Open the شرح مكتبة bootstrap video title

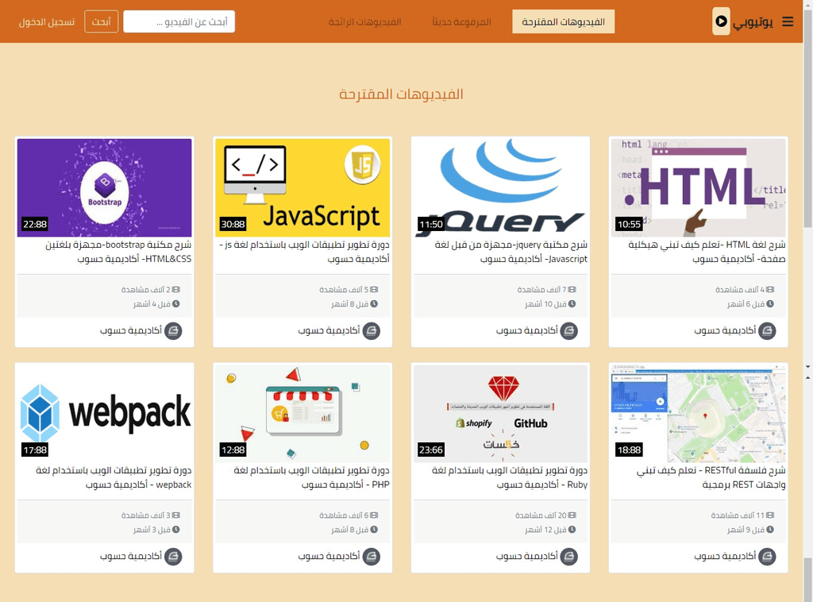click(118, 252)
